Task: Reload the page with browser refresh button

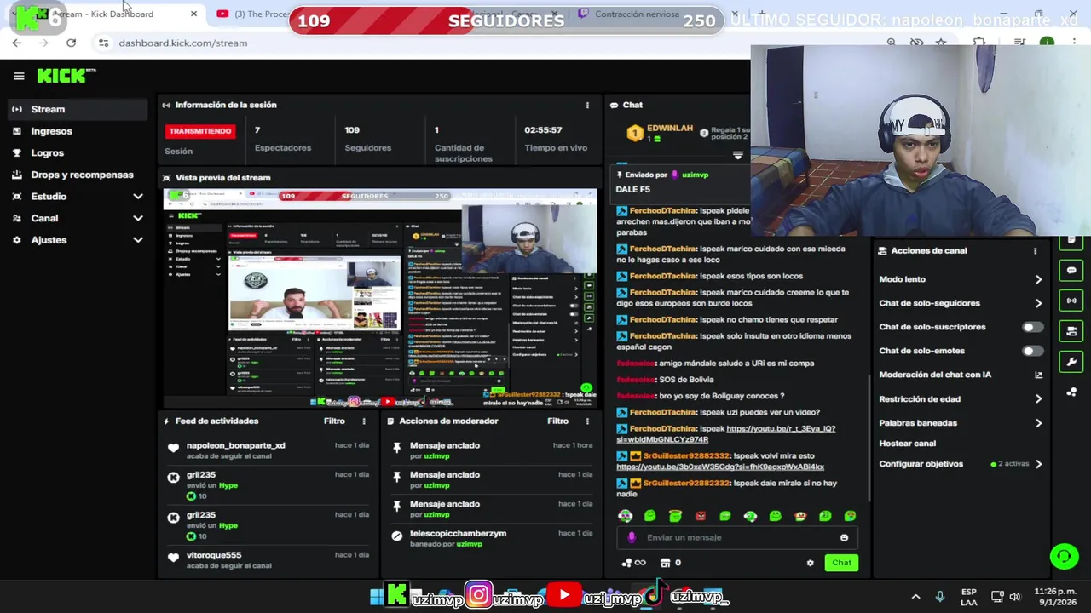Action: click(71, 43)
